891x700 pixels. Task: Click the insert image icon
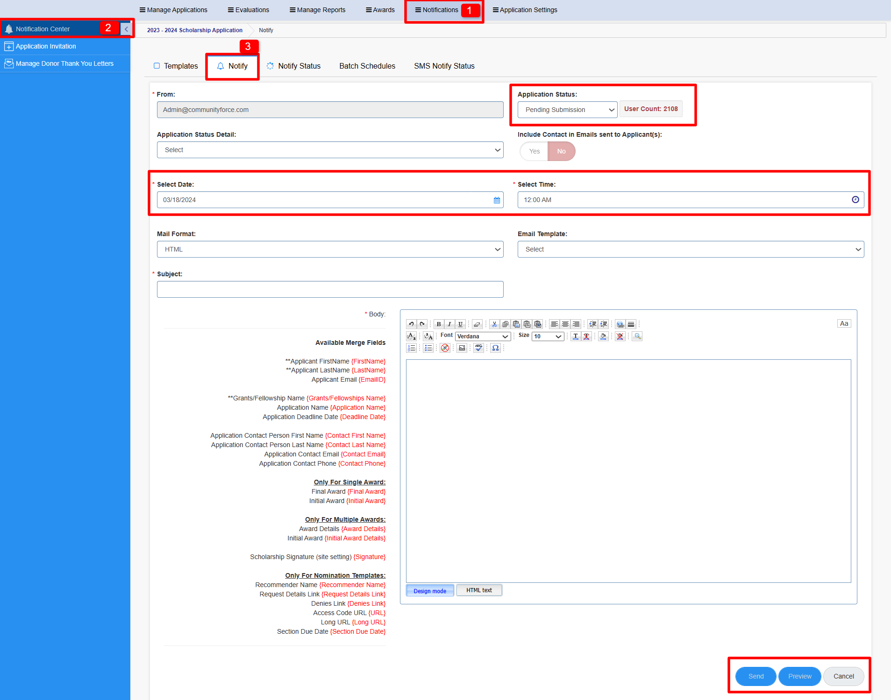[x=462, y=348]
